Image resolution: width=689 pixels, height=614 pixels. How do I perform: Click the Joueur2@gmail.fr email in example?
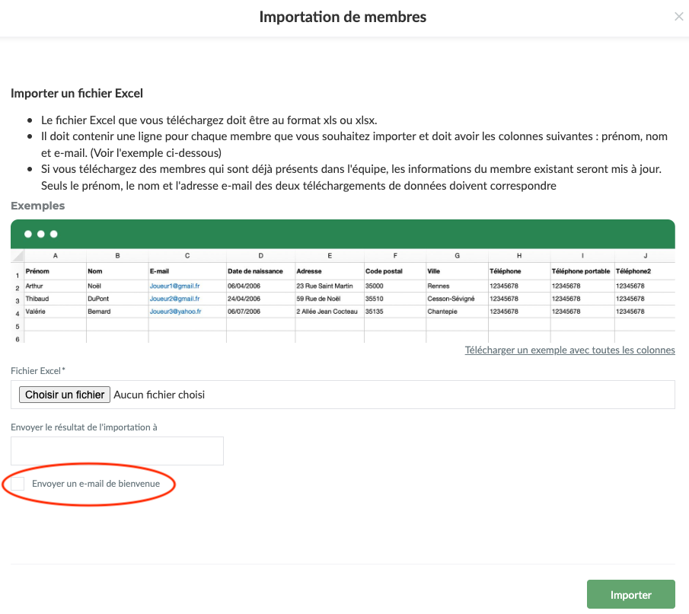pos(174,299)
